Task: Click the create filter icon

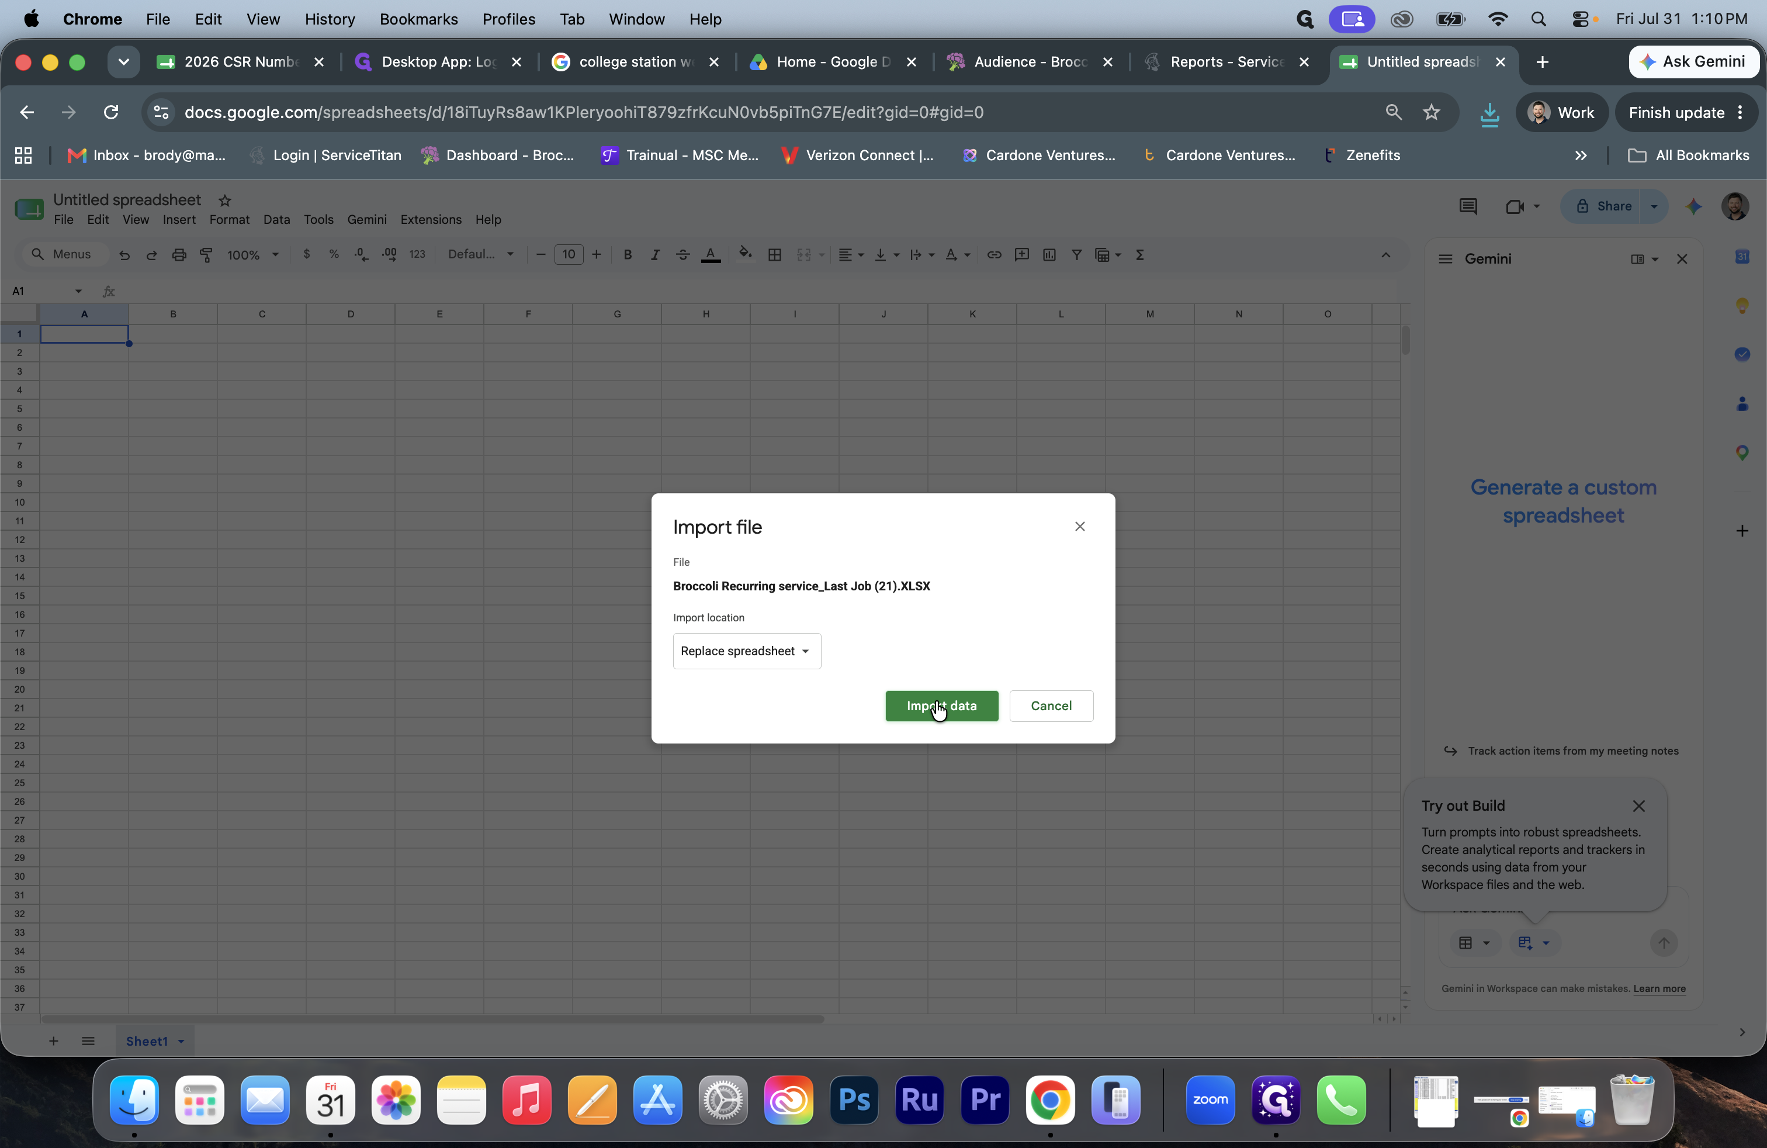Action: coord(1076,255)
